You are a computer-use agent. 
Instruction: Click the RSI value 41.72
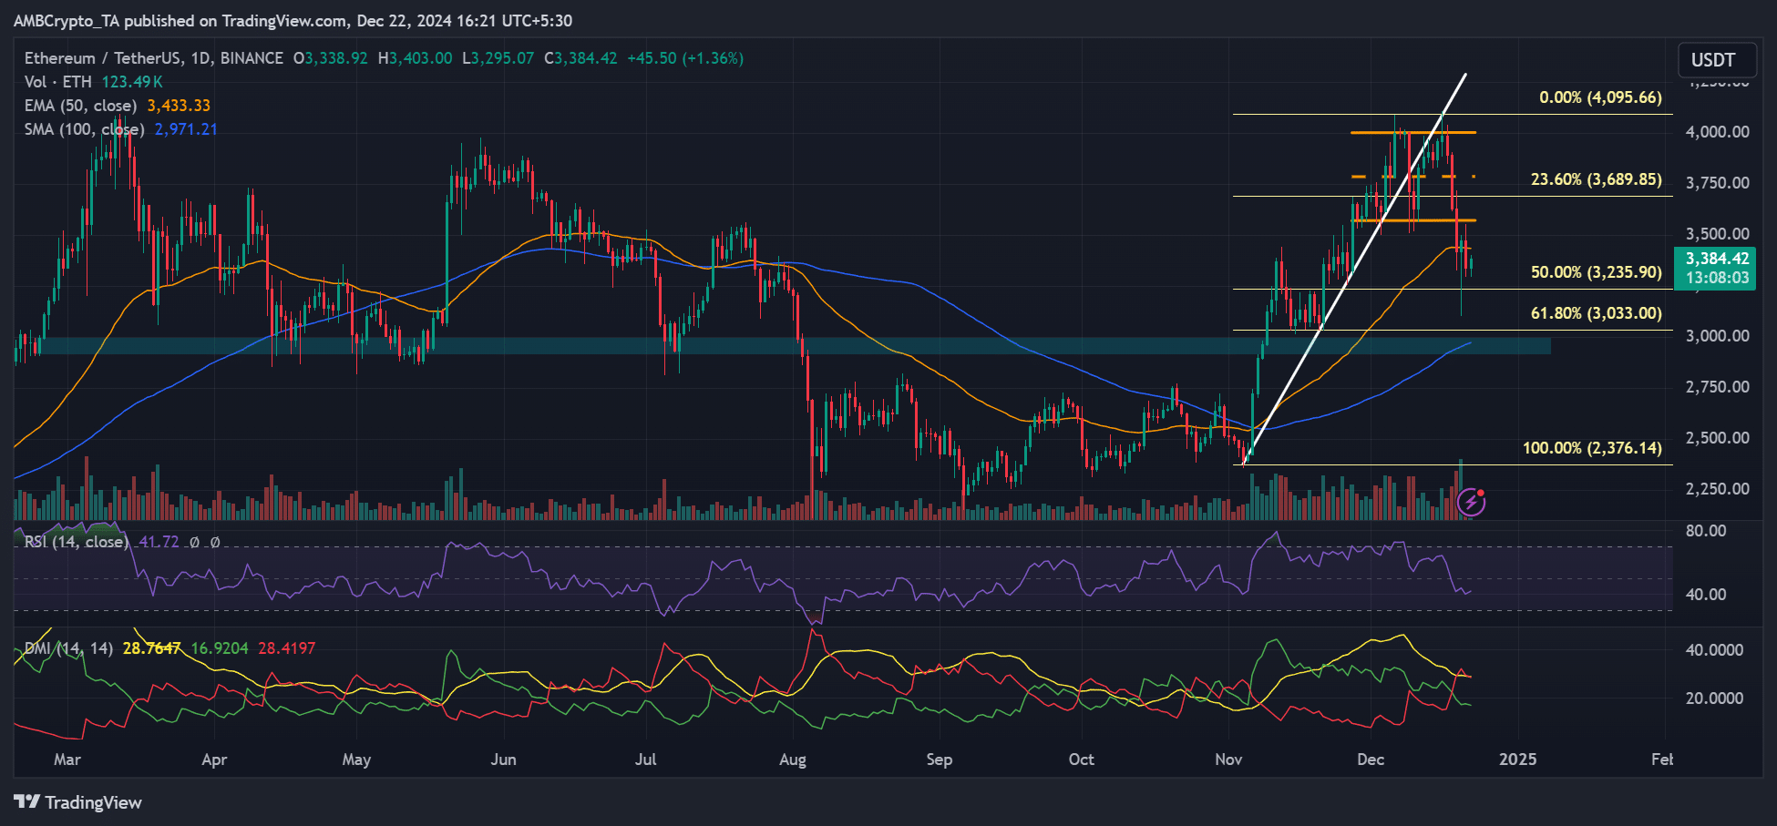(x=159, y=542)
